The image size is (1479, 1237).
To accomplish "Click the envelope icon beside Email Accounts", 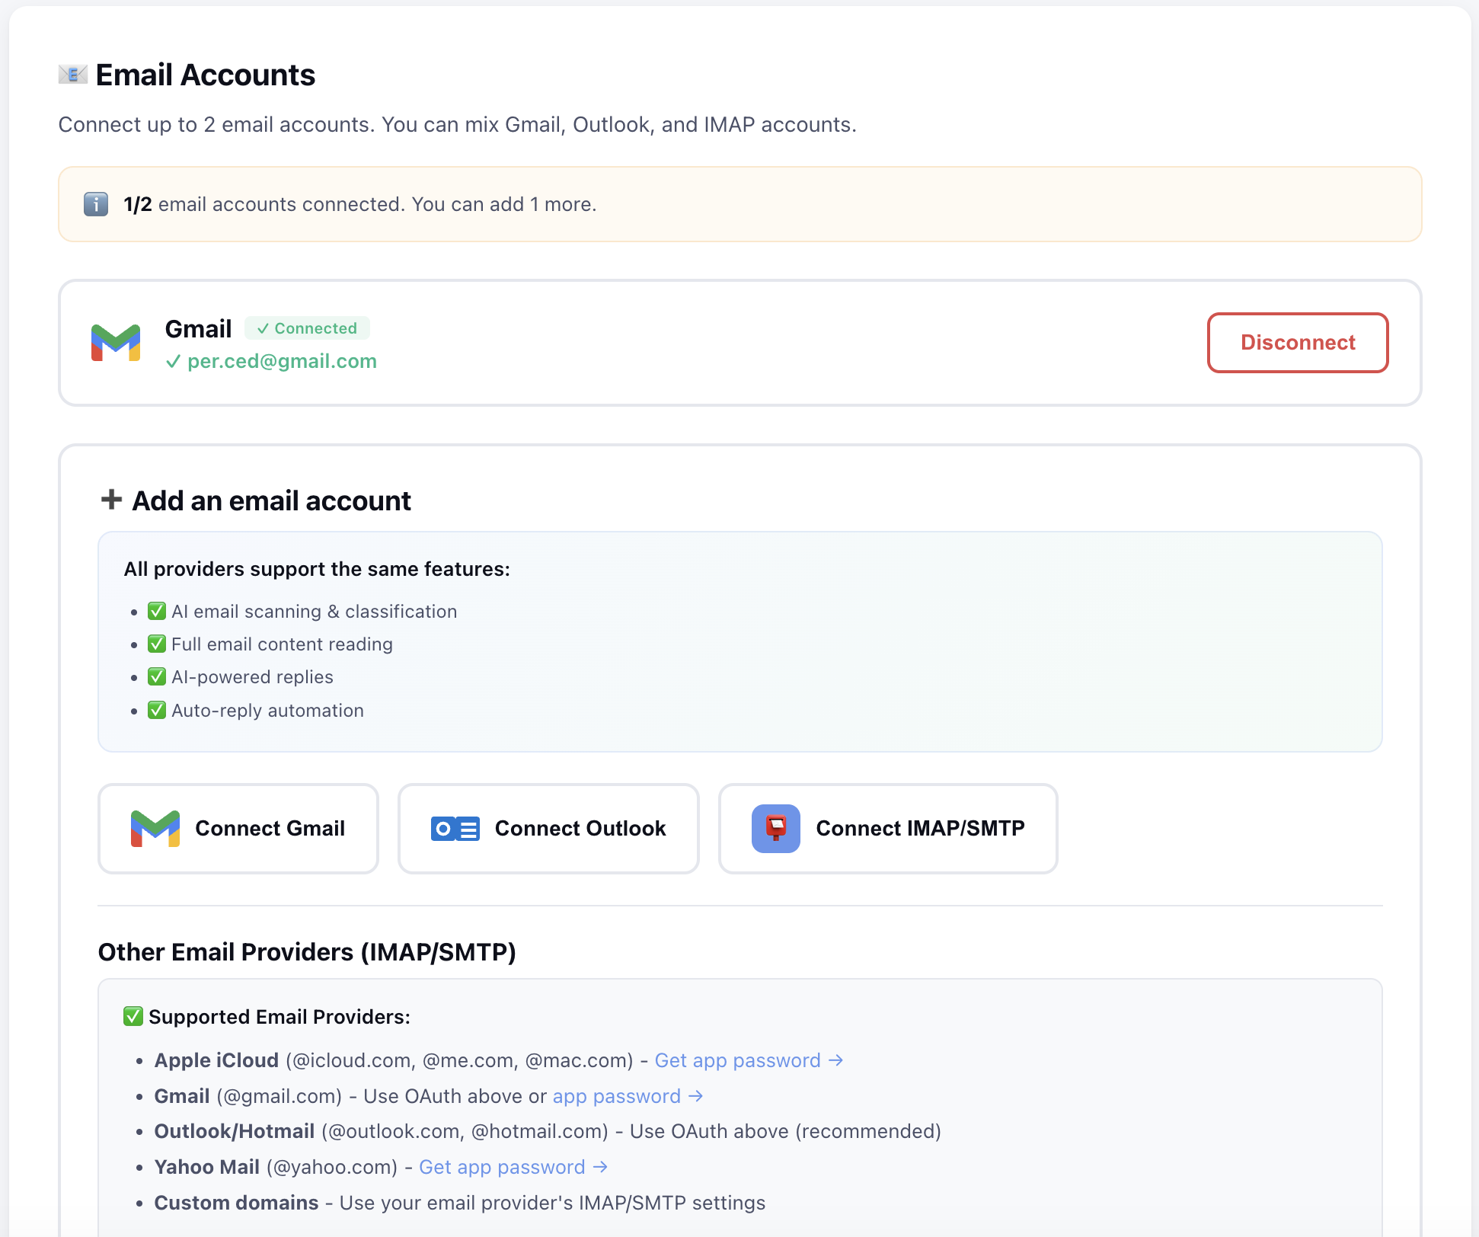I will (x=73, y=75).
